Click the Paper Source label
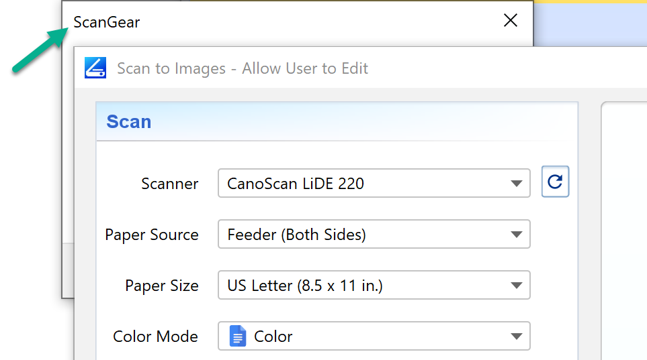 pos(152,235)
